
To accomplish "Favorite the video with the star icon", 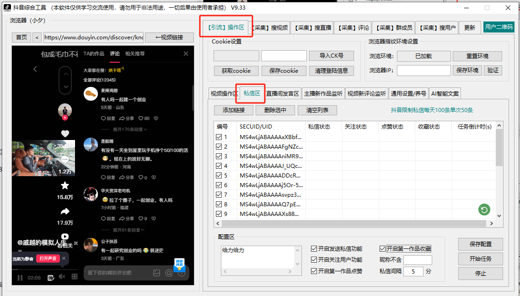I will (65, 185).
